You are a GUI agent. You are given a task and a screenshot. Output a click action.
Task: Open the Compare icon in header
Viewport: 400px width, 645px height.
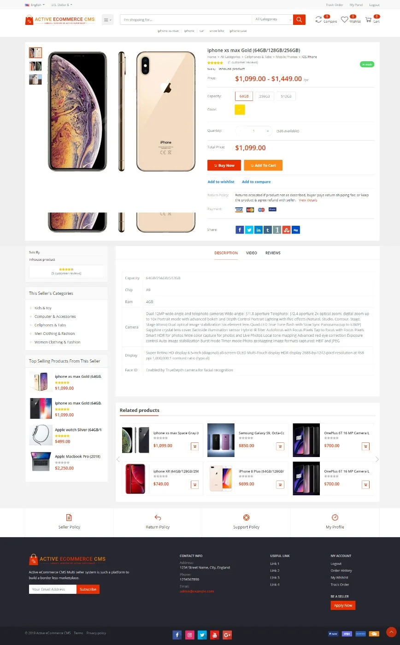pyautogui.click(x=319, y=19)
